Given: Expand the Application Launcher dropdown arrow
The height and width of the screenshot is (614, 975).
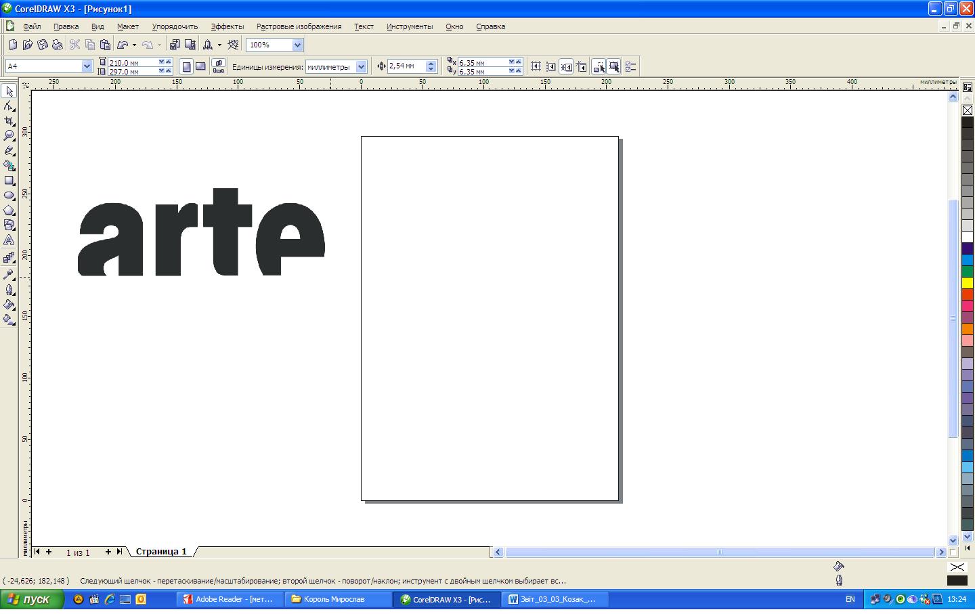Looking at the screenshot, I should (x=219, y=45).
